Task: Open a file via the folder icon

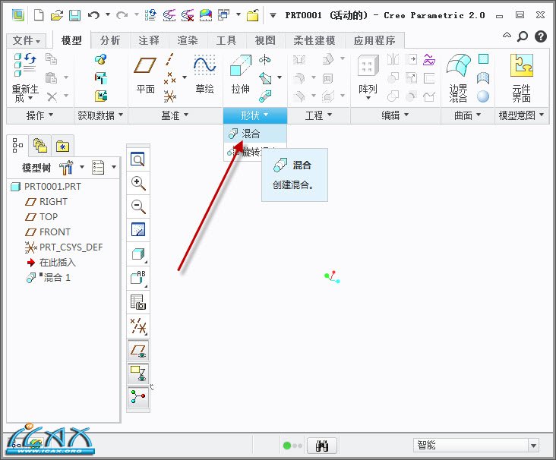Action: tap(57, 15)
